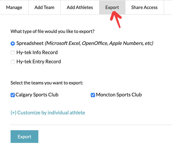This screenshot has height=148, width=172.
Task: Click the 'Select the teams' heading text
Action: (47, 83)
